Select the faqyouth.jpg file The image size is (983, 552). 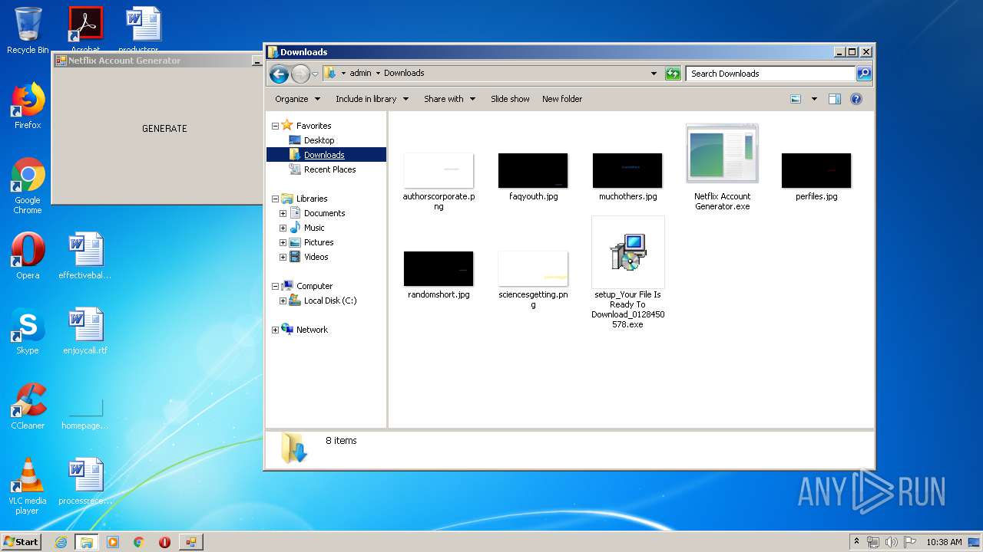pos(533,177)
